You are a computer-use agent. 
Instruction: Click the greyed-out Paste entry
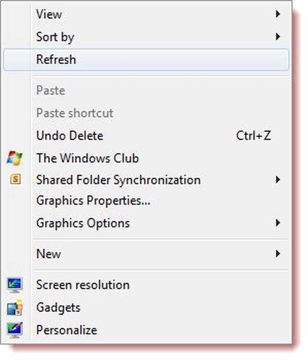(x=50, y=90)
